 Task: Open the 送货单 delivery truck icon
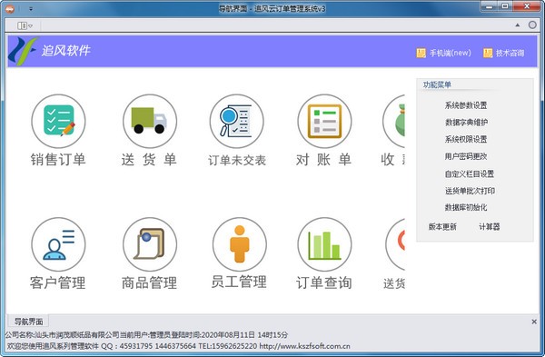tap(150, 122)
